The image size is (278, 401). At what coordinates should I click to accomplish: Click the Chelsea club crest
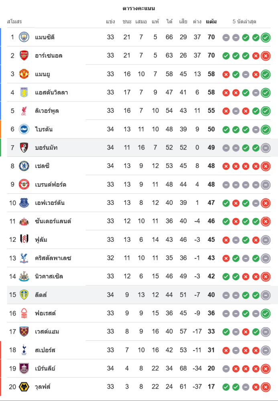coord(24,166)
